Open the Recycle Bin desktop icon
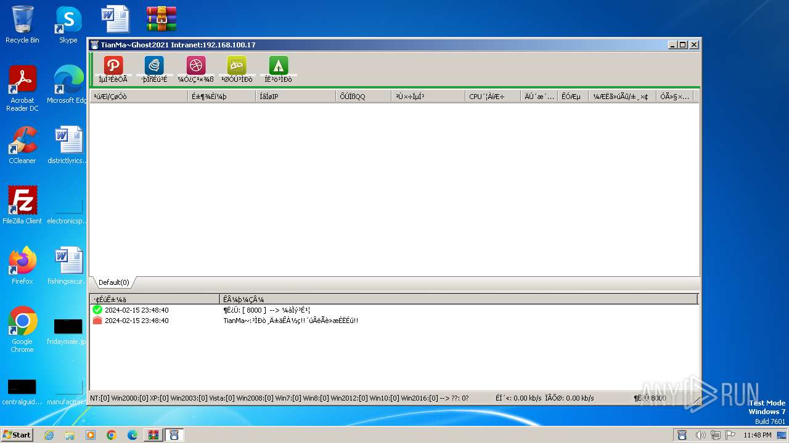The width and height of the screenshot is (789, 443). click(x=22, y=25)
